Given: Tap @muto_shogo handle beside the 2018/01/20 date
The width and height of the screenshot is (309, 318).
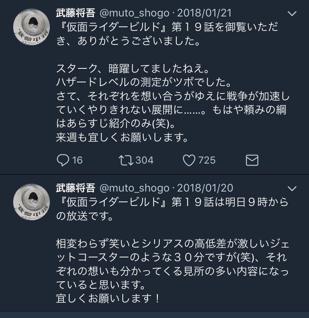Looking at the screenshot, I should point(134,188).
